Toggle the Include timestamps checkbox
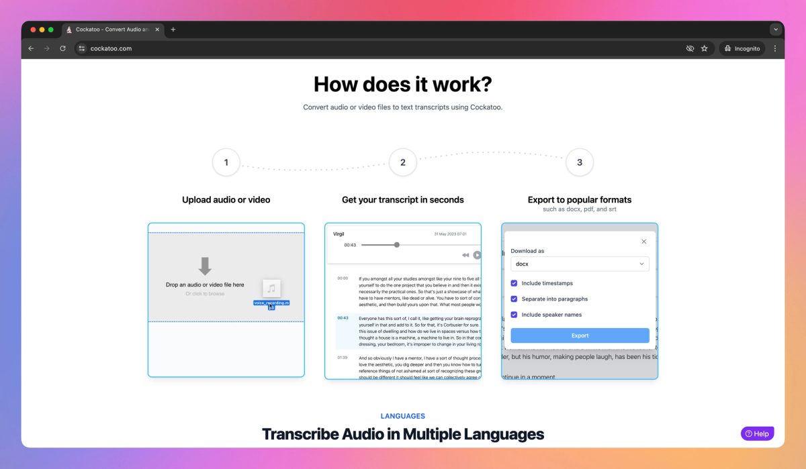806x469 pixels. [x=514, y=283]
